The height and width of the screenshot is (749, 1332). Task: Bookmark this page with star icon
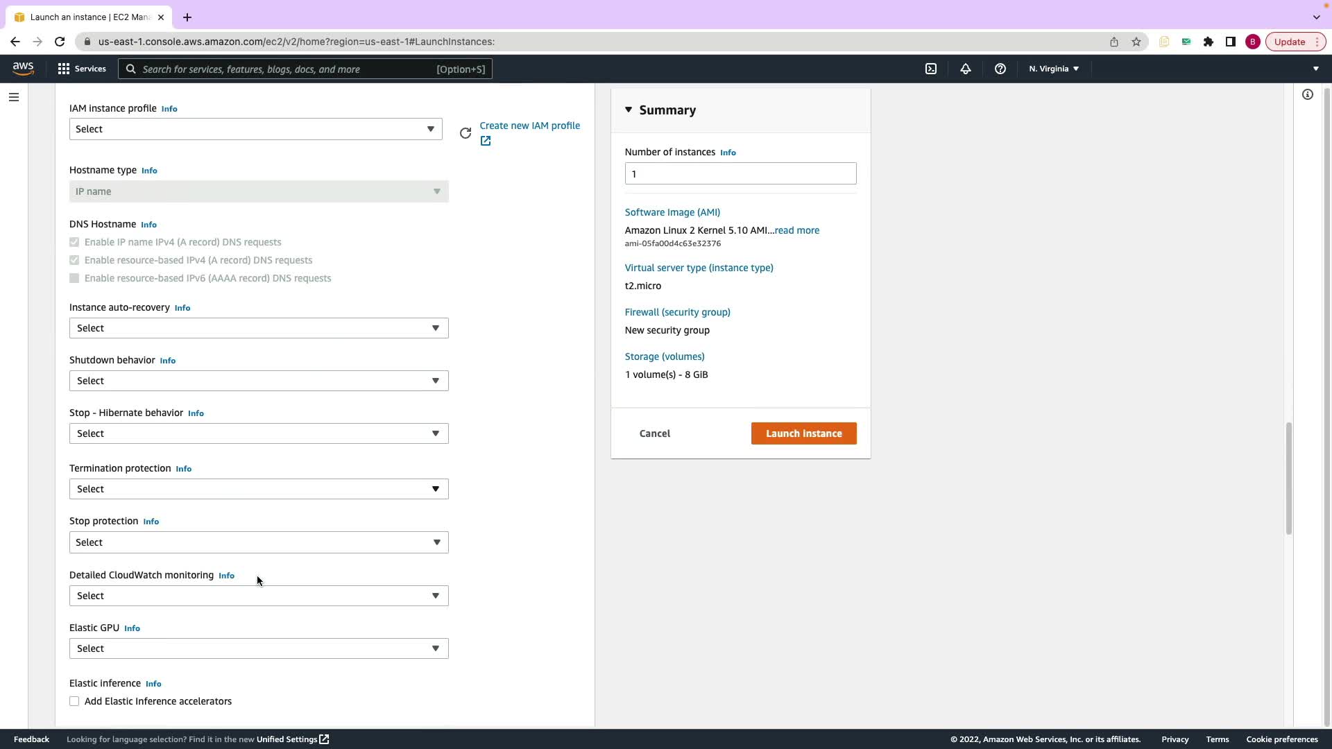click(x=1136, y=42)
